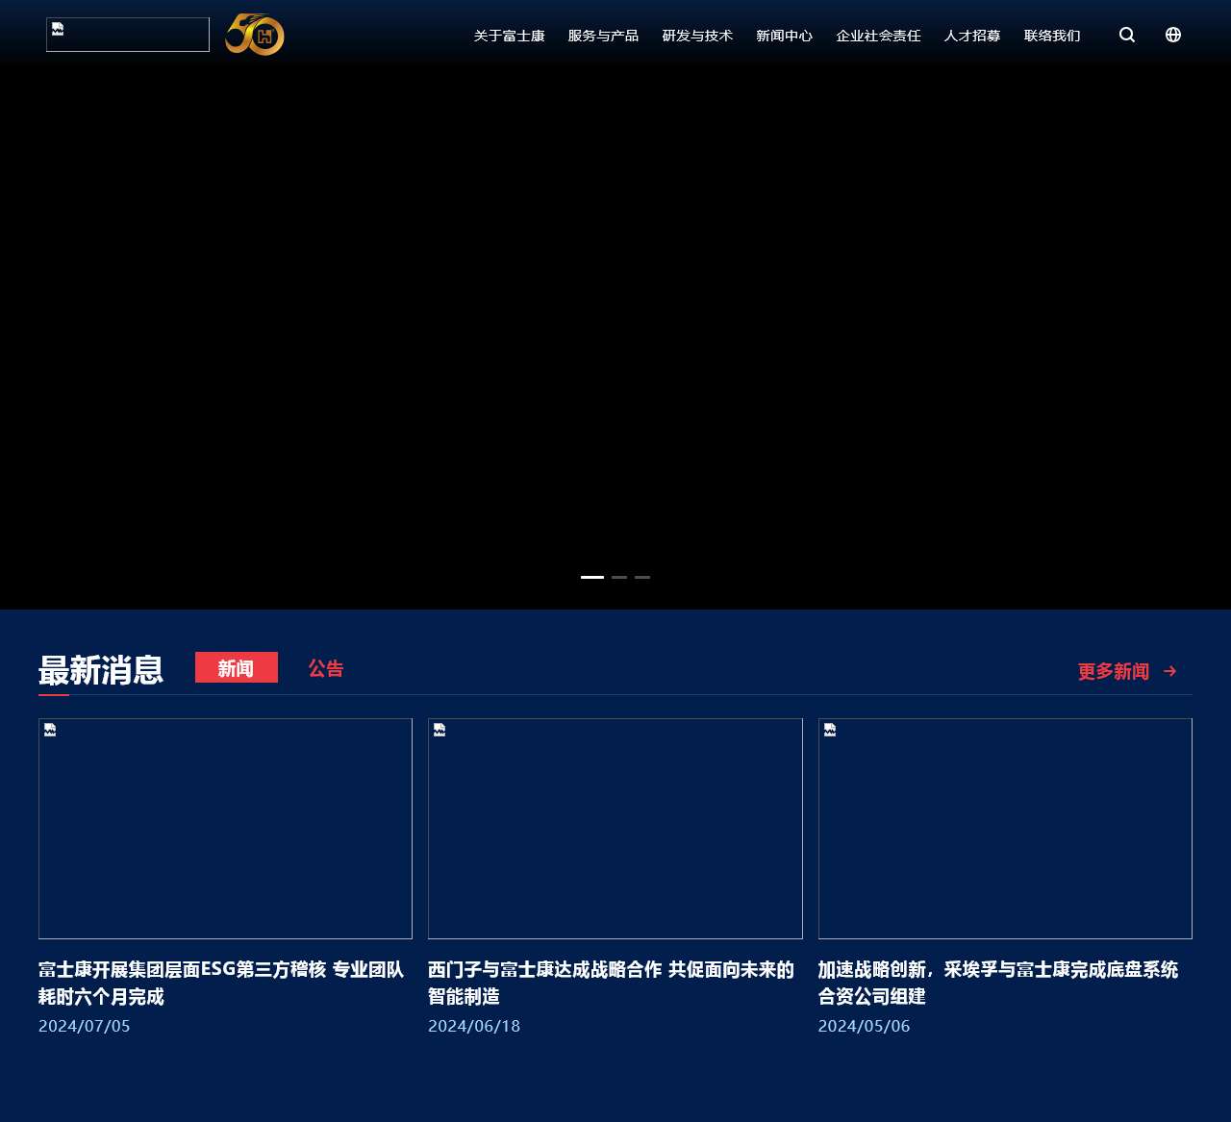The height and width of the screenshot is (1122, 1231).
Task: Switch to the 公告 tab
Action: (x=326, y=668)
